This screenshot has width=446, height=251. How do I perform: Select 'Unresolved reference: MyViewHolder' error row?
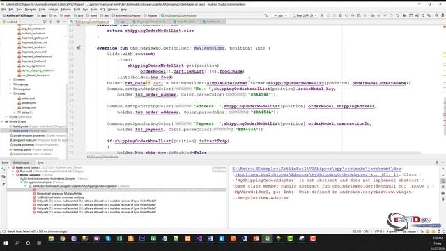59,194
